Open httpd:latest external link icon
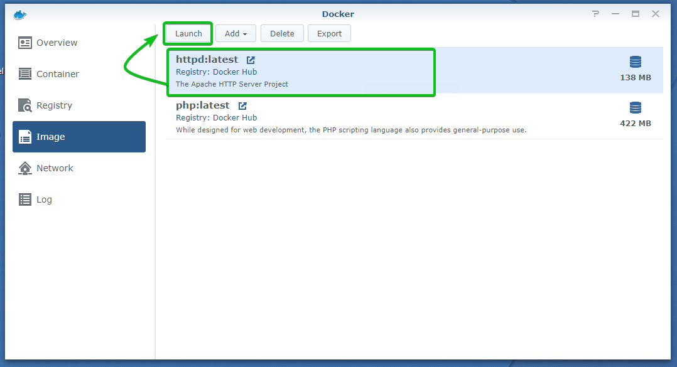 pyautogui.click(x=251, y=60)
